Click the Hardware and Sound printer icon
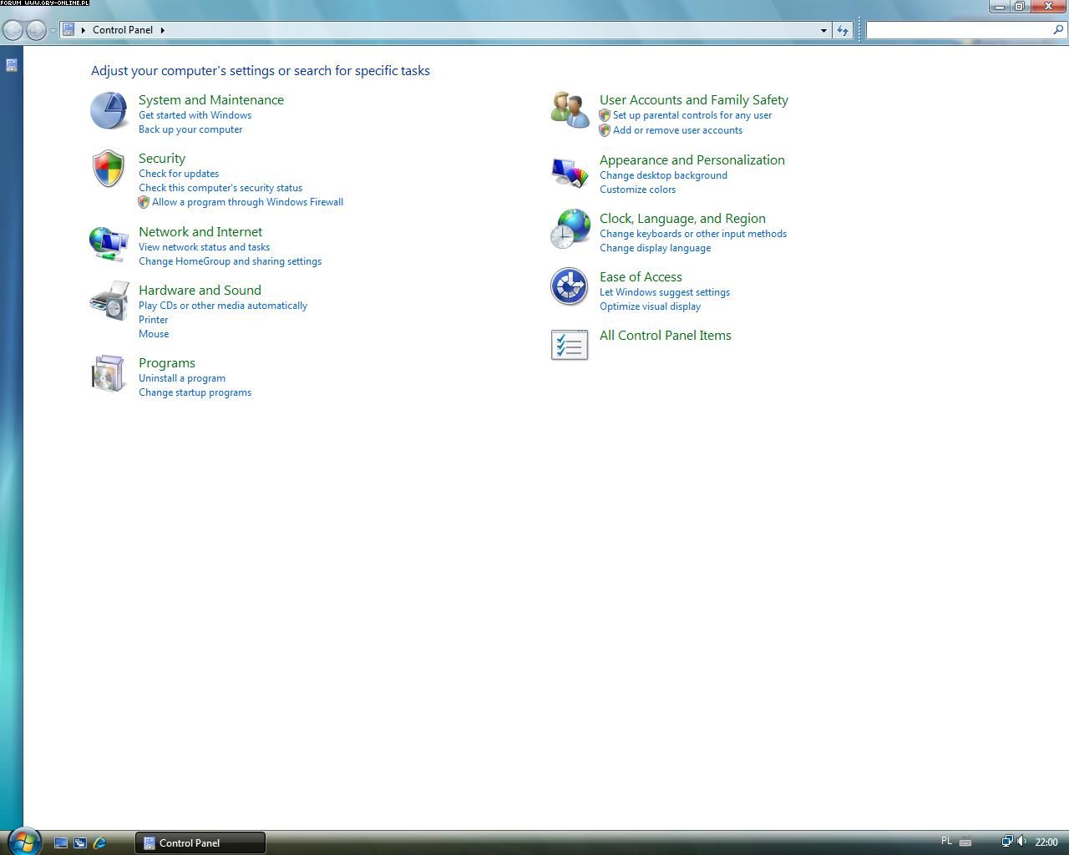1069x855 pixels. (x=109, y=301)
